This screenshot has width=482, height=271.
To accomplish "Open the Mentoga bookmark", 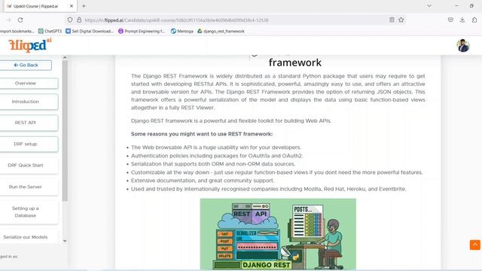I will 182,31.
